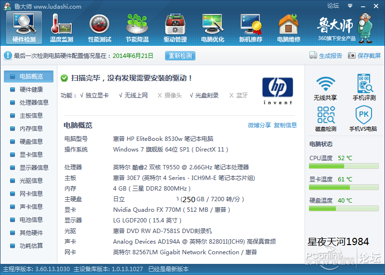385x275 pixels.
Task: Open the 节能降温 power saving tool
Action: pos(137,27)
